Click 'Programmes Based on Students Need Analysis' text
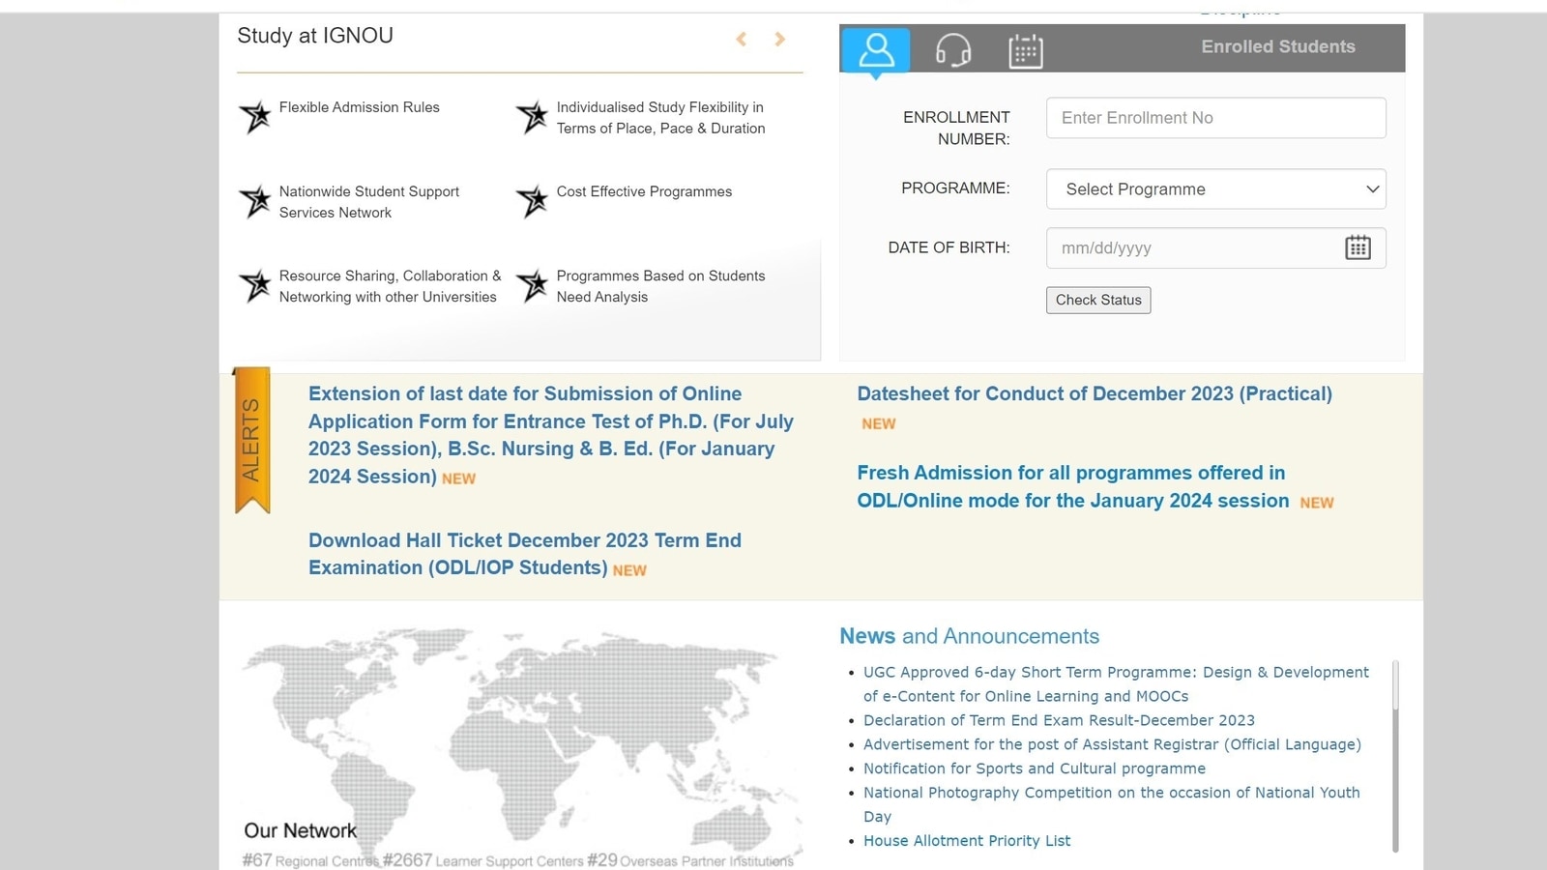Screen dimensions: 1547x870 coord(660,286)
